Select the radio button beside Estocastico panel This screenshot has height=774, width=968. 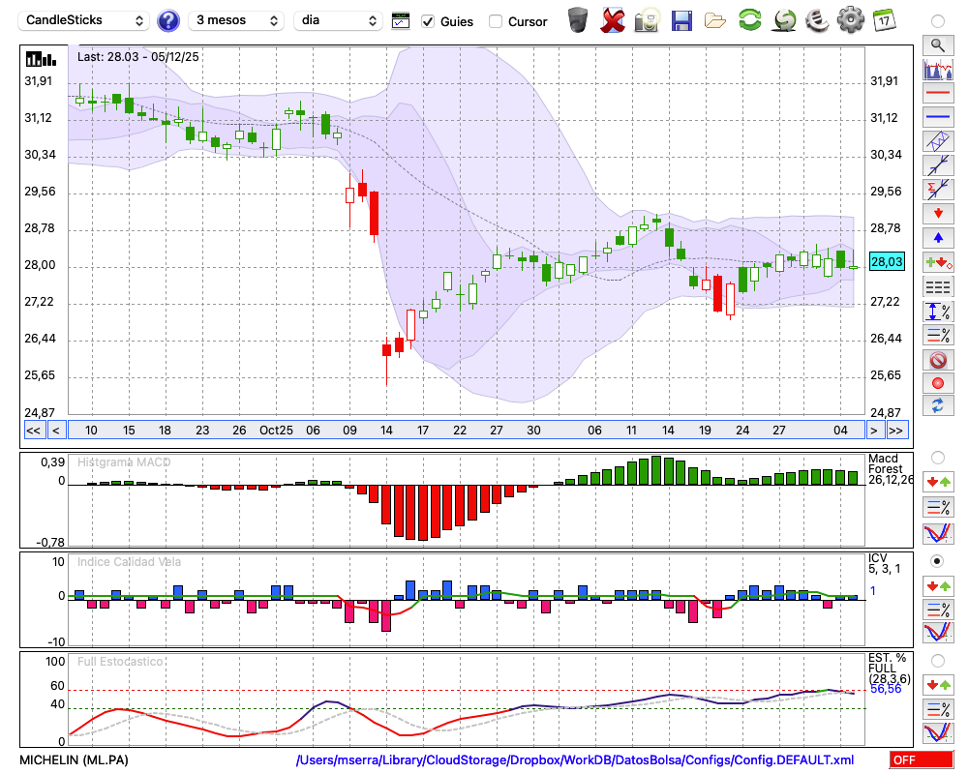tap(937, 661)
